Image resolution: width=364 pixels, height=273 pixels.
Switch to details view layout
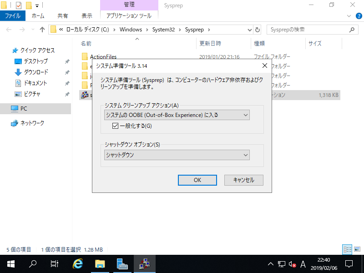coord(347,249)
